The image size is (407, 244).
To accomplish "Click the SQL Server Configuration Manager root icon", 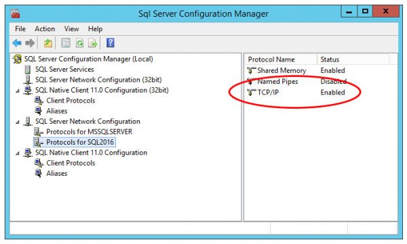I will (18, 59).
